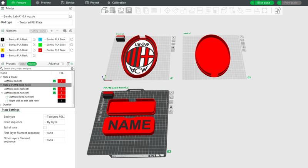The width and height of the screenshot is (308, 168).
Task: Lock the front plate
Action: 173,47
